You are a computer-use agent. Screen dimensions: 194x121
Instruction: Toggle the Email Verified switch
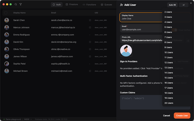pyautogui.click(x=176, y=30)
